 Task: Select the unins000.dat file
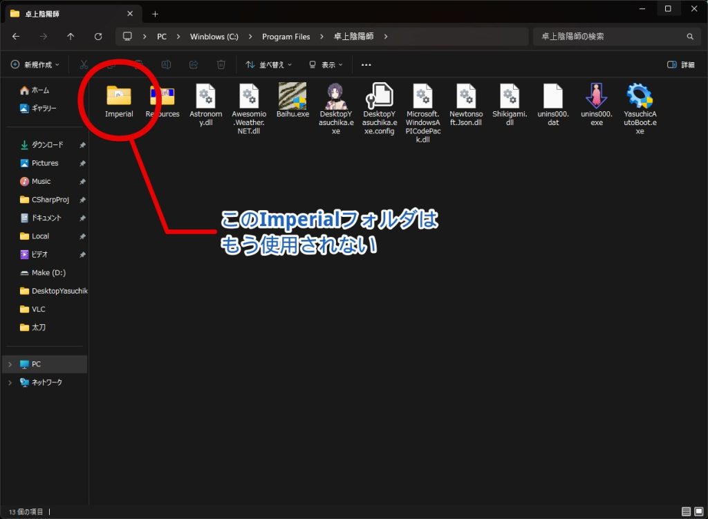553,96
